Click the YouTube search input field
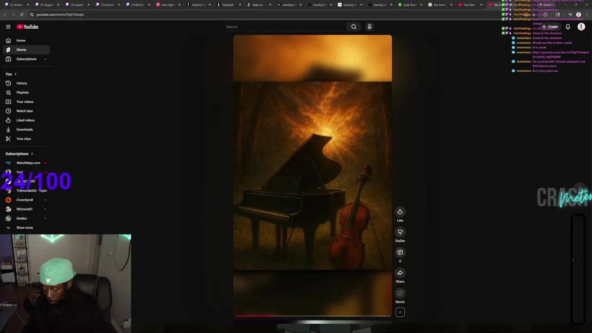The width and height of the screenshot is (592, 333). point(284,27)
